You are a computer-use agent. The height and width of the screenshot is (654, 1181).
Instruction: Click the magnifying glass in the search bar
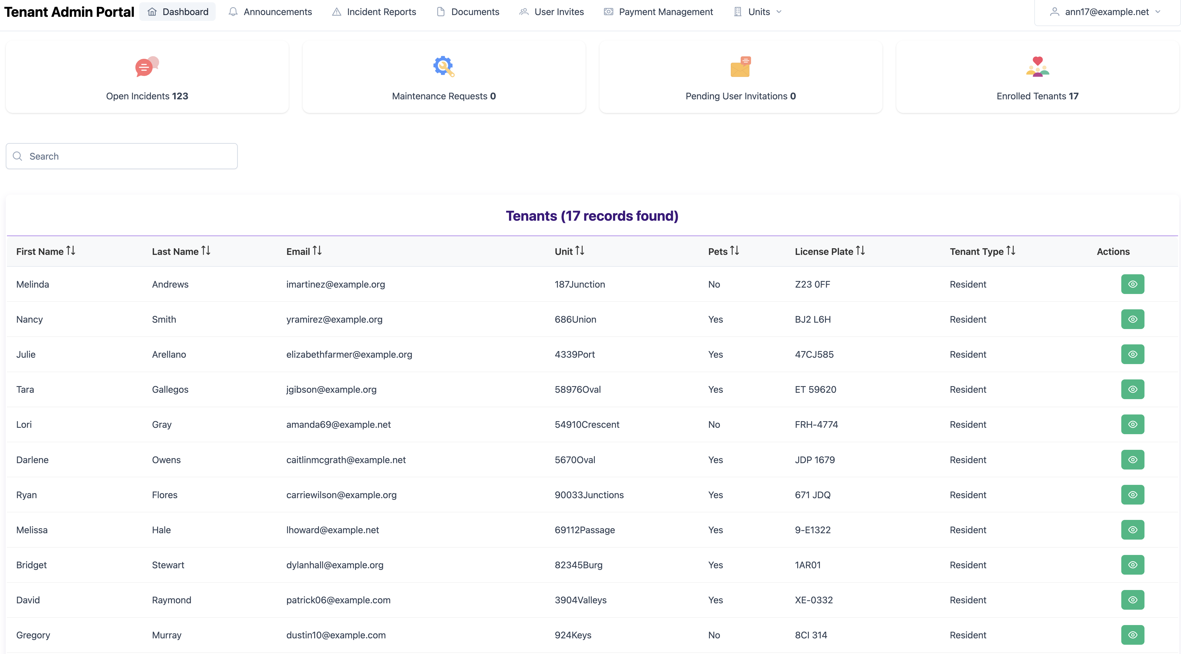[17, 156]
